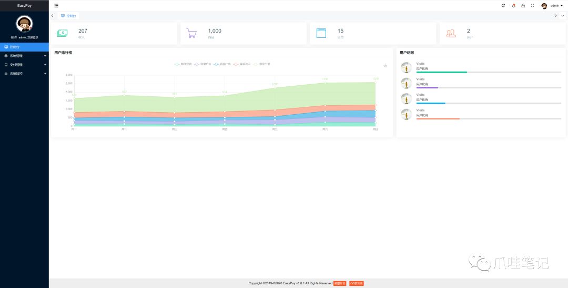Screen dimensions: 568x288
Task: Enter fullscreen mode with the expand icon
Action: tap(532, 5)
